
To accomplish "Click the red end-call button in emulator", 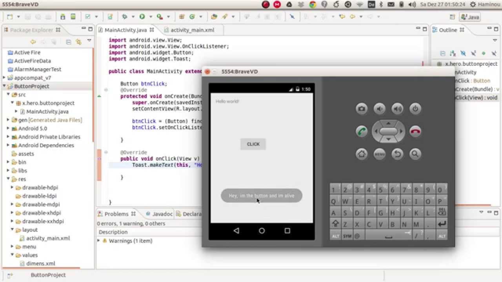I will click(x=415, y=132).
